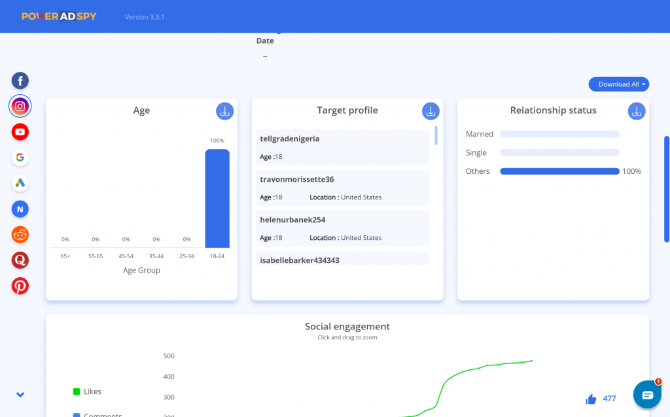
Task: Click the POWERADSPY logo
Action: click(x=58, y=16)
